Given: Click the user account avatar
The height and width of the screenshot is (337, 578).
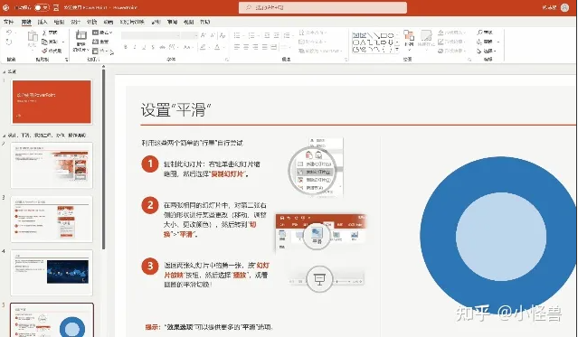Looking at the screenshot, I should 564,7.
